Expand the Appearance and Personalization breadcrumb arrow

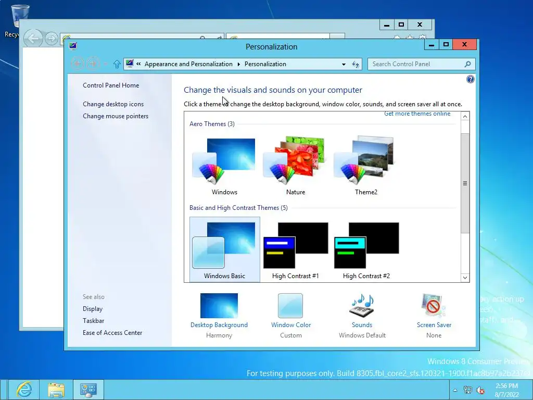click(x=238, y=64)
